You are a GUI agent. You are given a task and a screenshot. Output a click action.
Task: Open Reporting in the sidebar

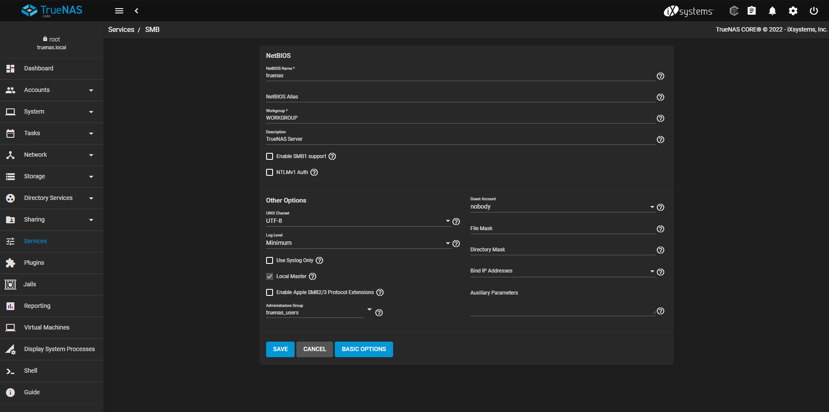52,306
